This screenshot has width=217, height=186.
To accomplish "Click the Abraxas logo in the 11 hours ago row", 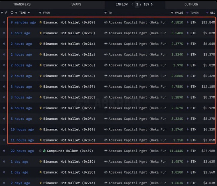I will coord(106,140).
